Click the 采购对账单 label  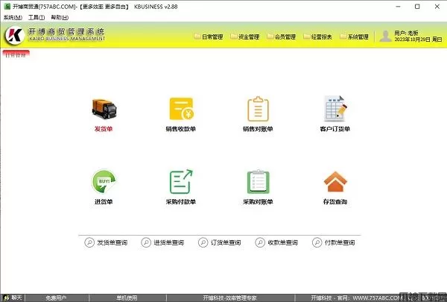(x=258, y=202)
